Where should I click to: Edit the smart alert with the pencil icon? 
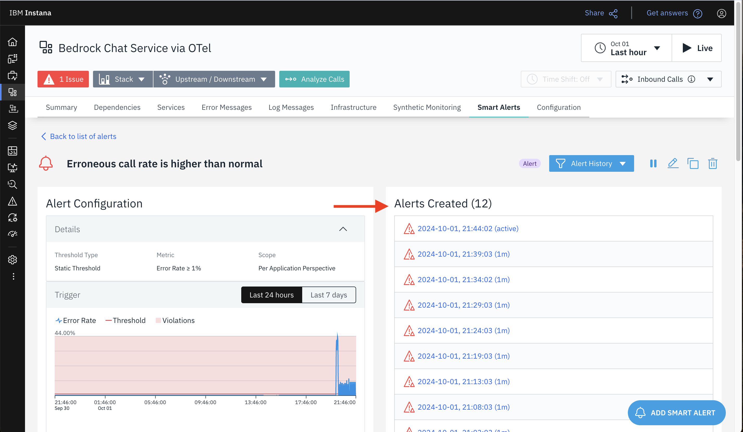(x=673, y=163)
